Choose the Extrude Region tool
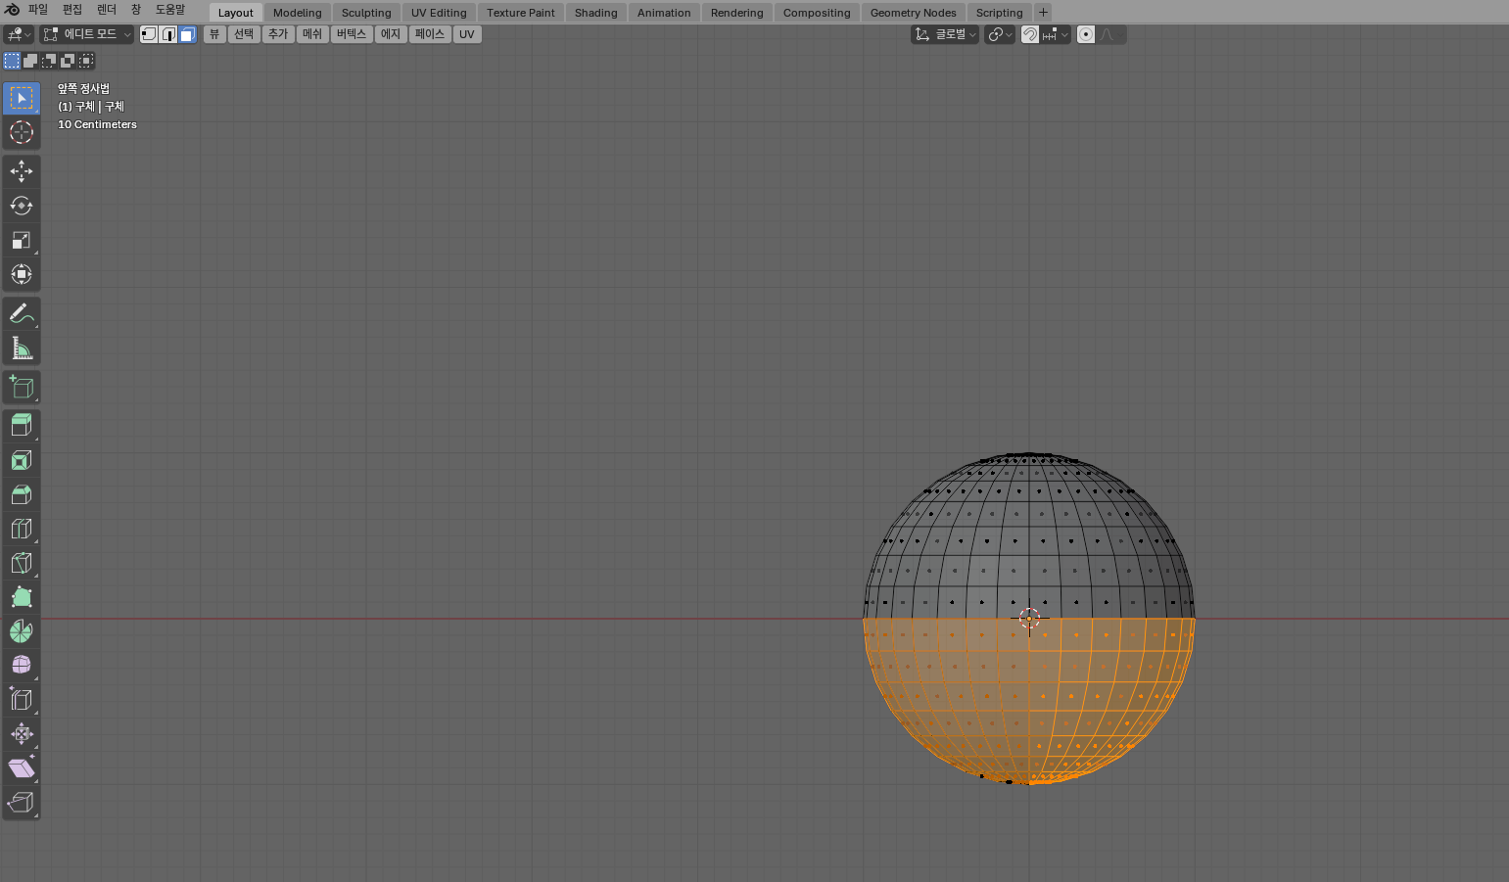This screenshot has width=1509, height=882. (22, 426)
